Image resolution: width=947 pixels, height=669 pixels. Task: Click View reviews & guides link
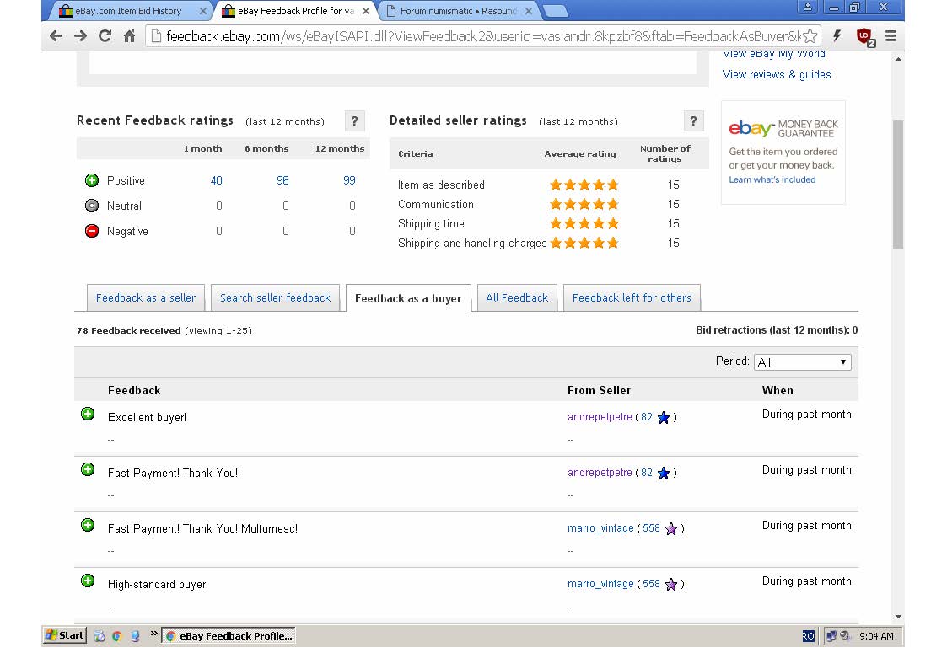pos(777,75)
